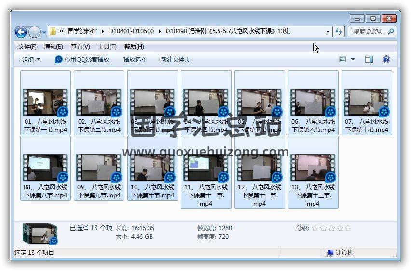Open the 组织 dropdown menu
This screenshot has height=271, width=411.
(x=31, y=59)
